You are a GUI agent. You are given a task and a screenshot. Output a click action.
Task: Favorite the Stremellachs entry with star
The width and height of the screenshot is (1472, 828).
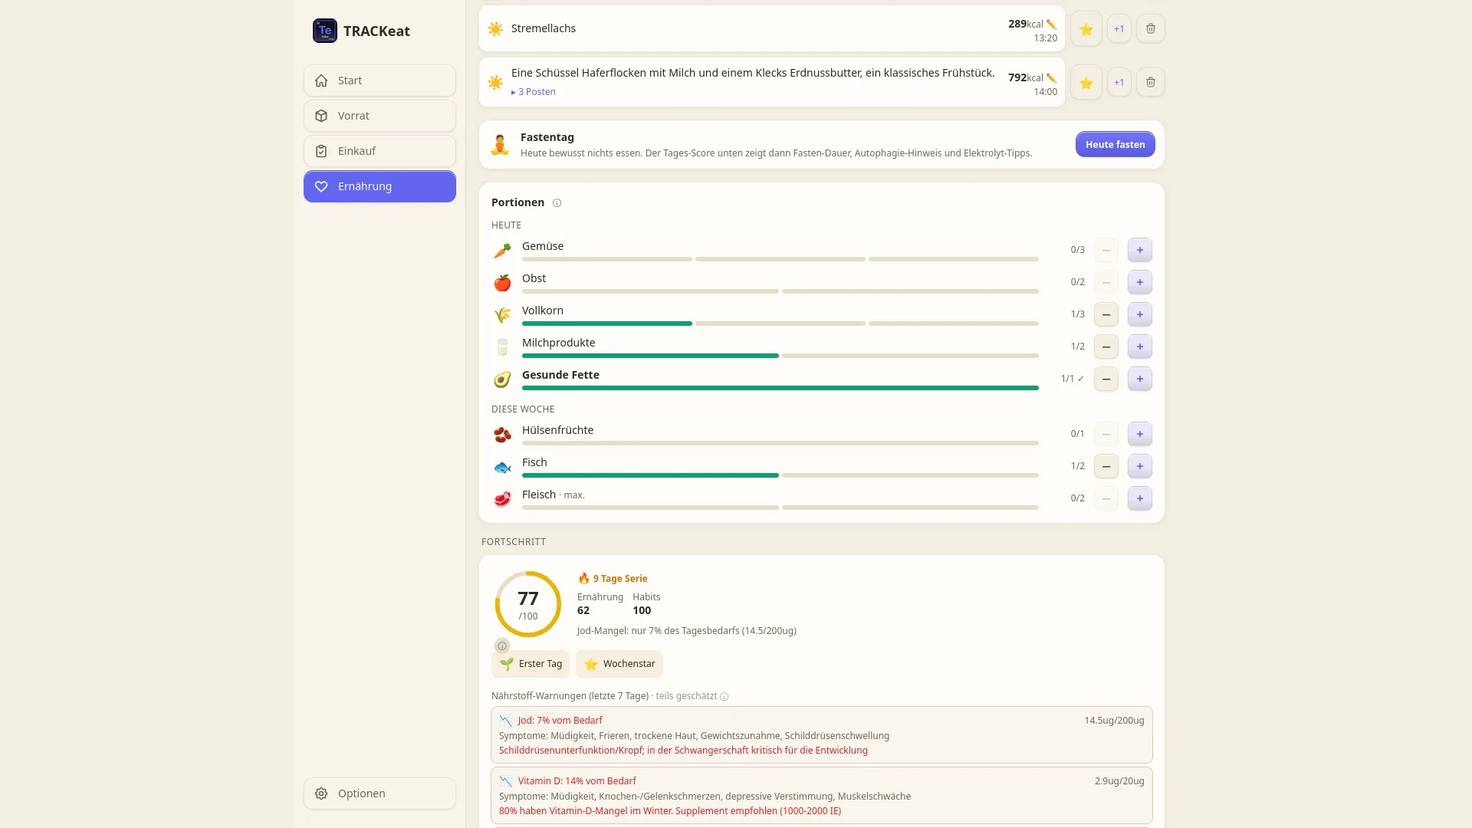click(x=1086, y=29)
